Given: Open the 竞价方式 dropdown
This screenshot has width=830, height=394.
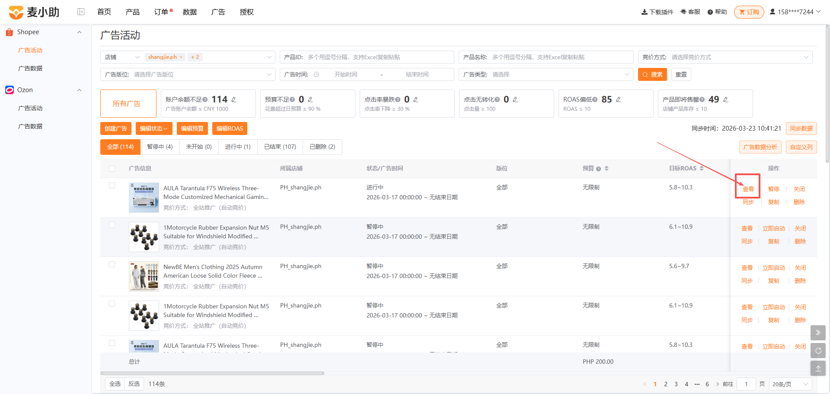Looking at the screenshot, I should click(x=725, y=57).
